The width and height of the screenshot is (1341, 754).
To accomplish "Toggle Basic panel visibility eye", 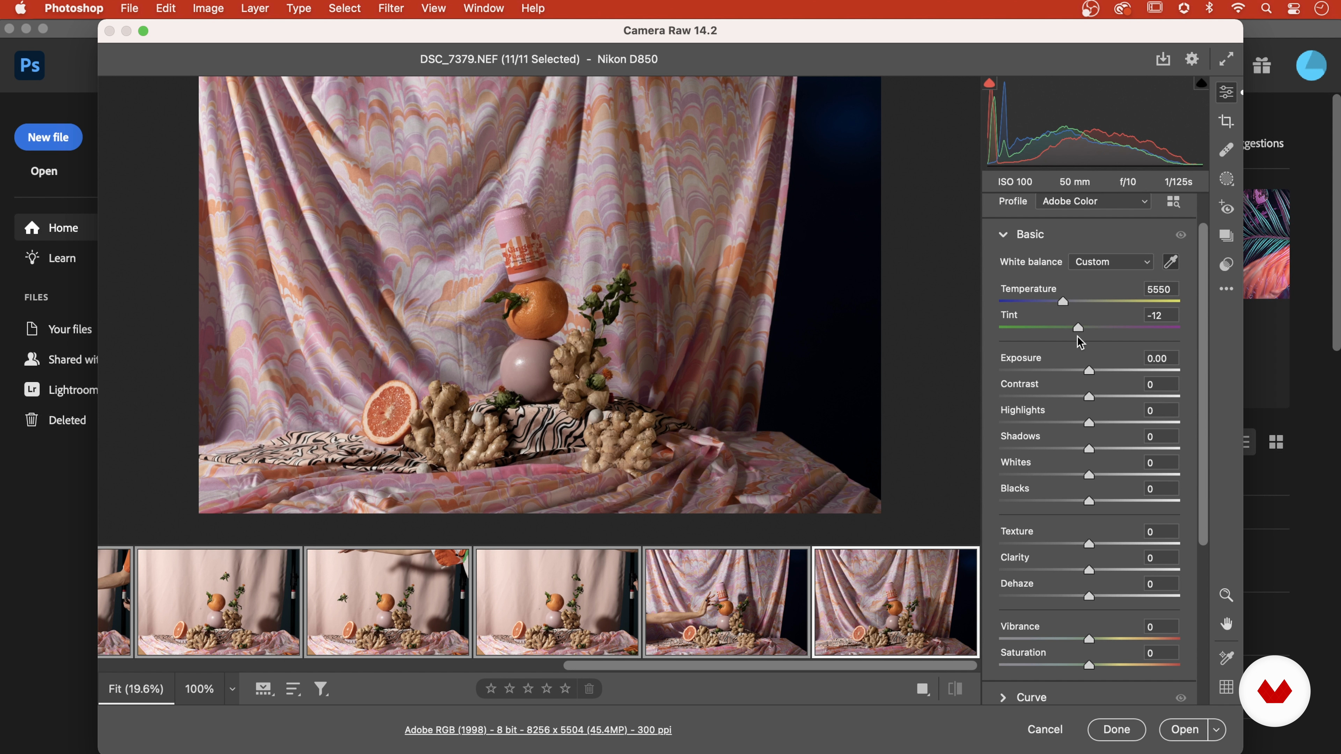I will [x=1181, y=235].
